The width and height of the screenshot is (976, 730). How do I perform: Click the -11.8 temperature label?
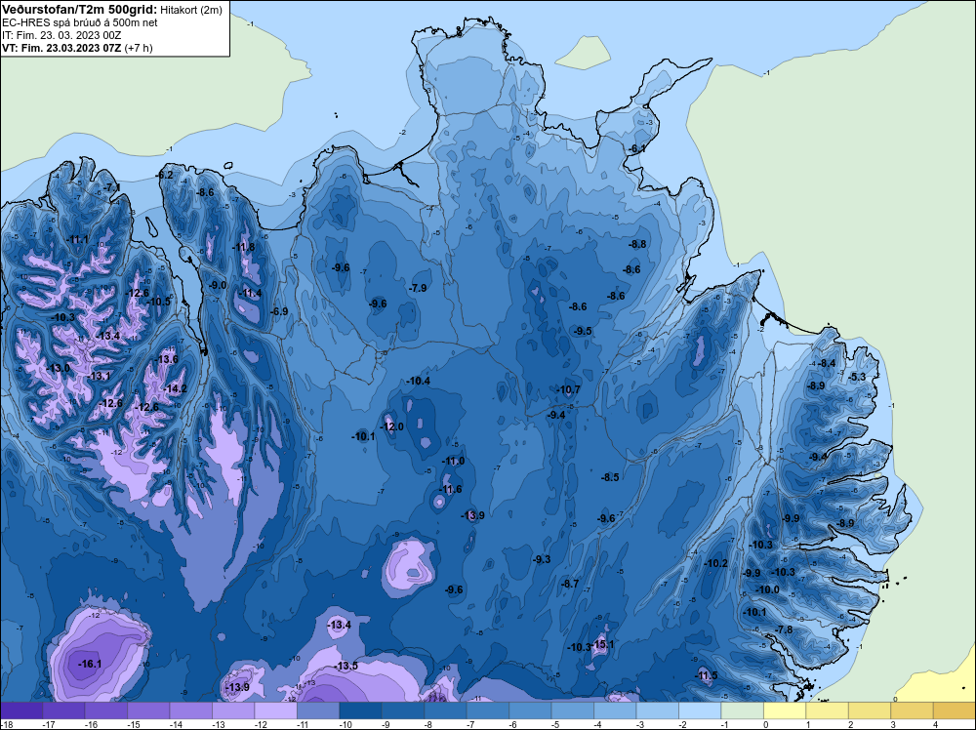[244, 247]
